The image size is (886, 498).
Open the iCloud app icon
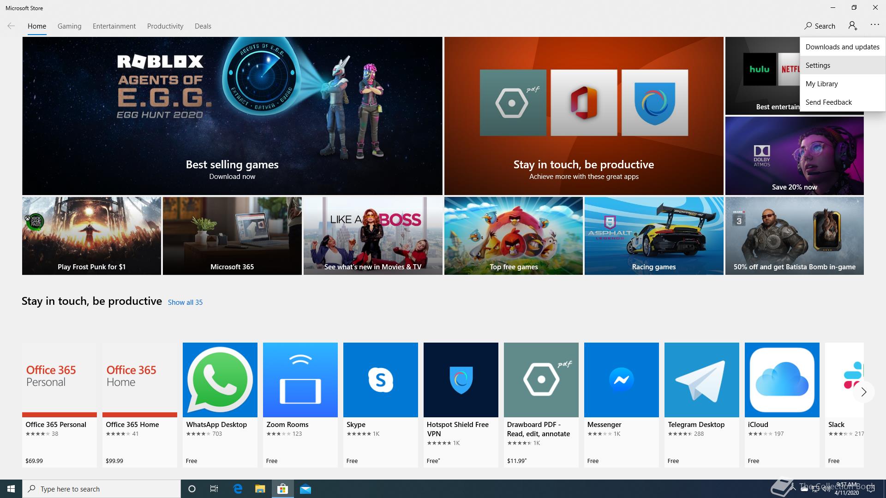pyautogui.click(x=782, y=380)
